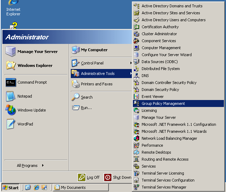Open the Certification Authority icon

136,27
